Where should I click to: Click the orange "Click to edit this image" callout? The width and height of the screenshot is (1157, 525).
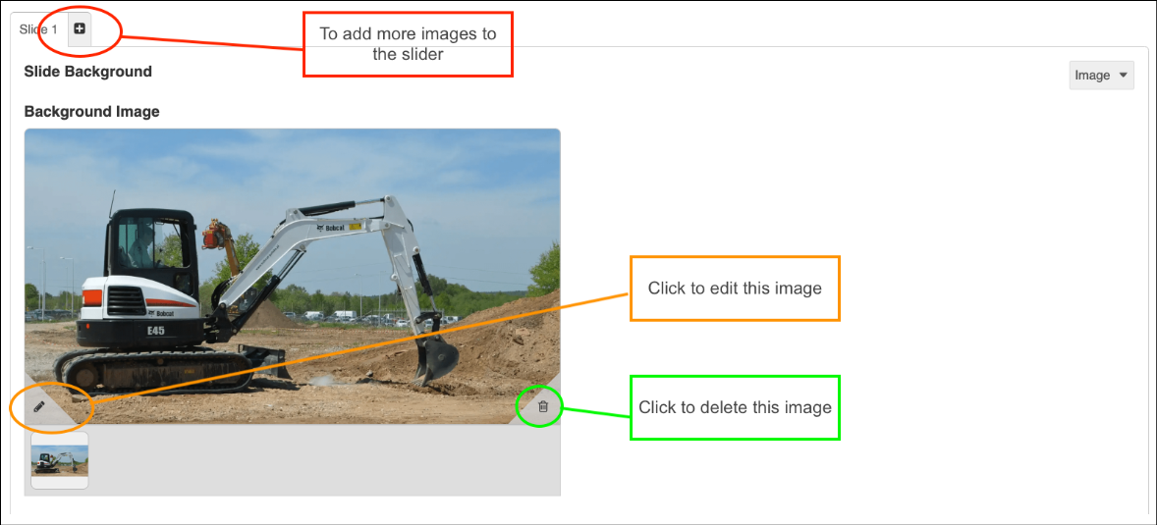click(735, 289)
